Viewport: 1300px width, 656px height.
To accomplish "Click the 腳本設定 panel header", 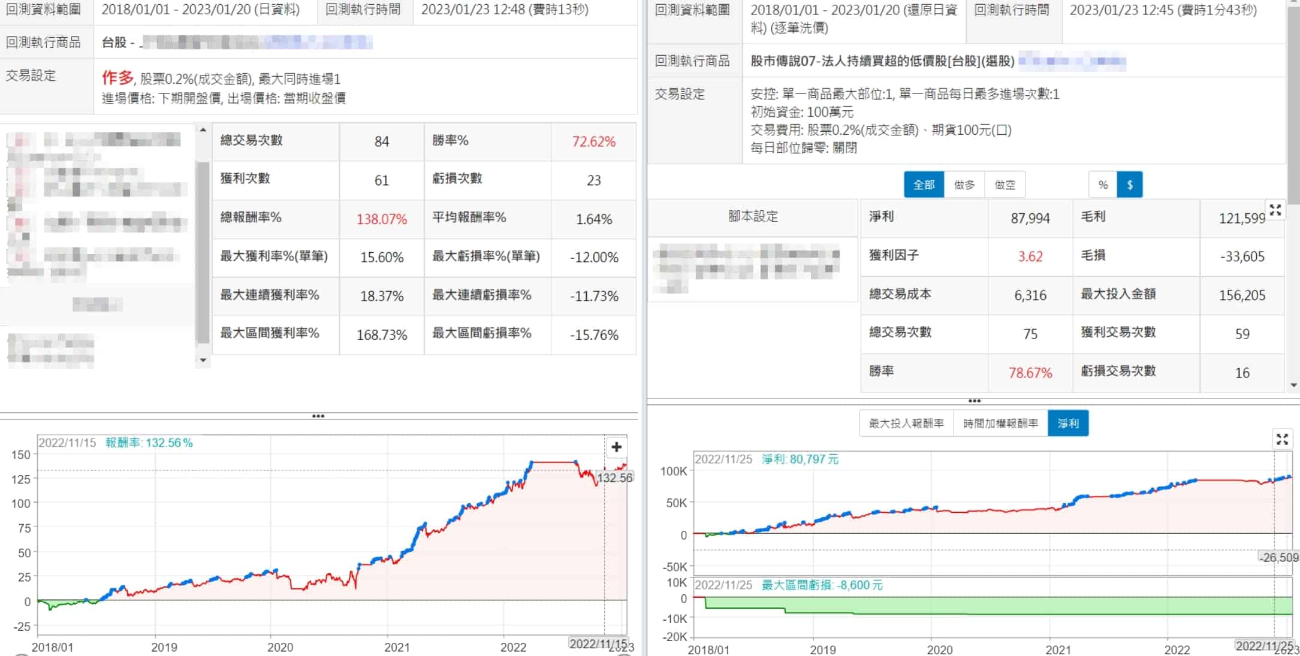I will coord(753,217).
